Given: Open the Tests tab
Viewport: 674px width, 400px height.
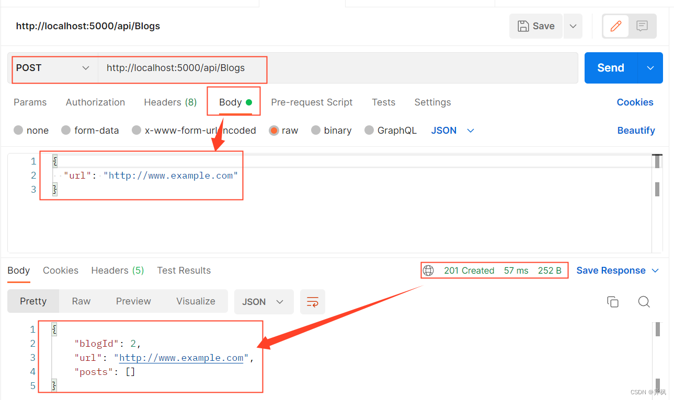Looking at the screenshot, I should (x=384, y=102).
